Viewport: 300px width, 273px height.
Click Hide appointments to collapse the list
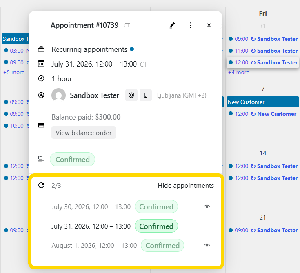186,186
